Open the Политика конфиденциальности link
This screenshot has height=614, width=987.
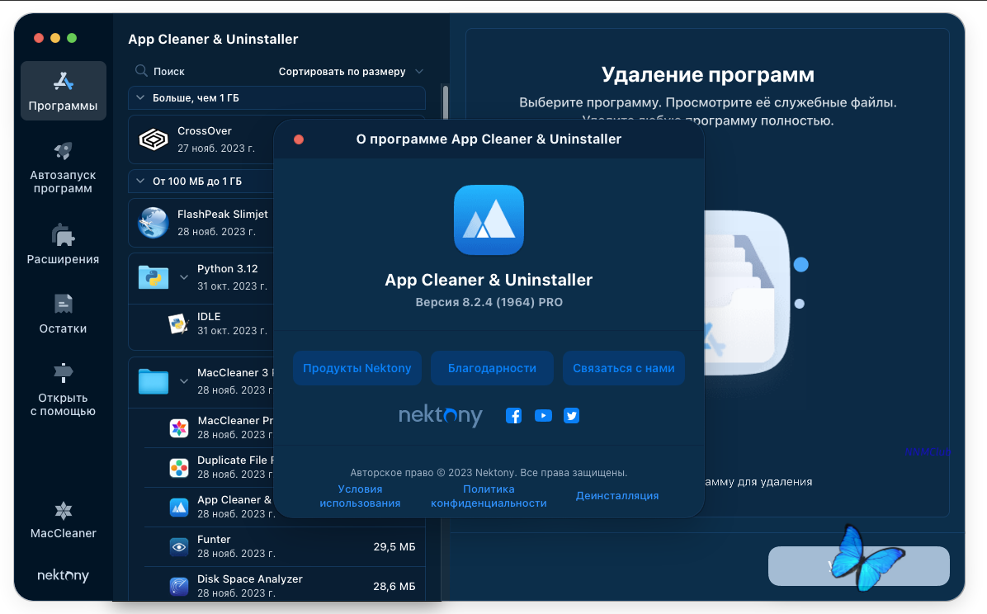pyautogui.click(x=489, y=496)
